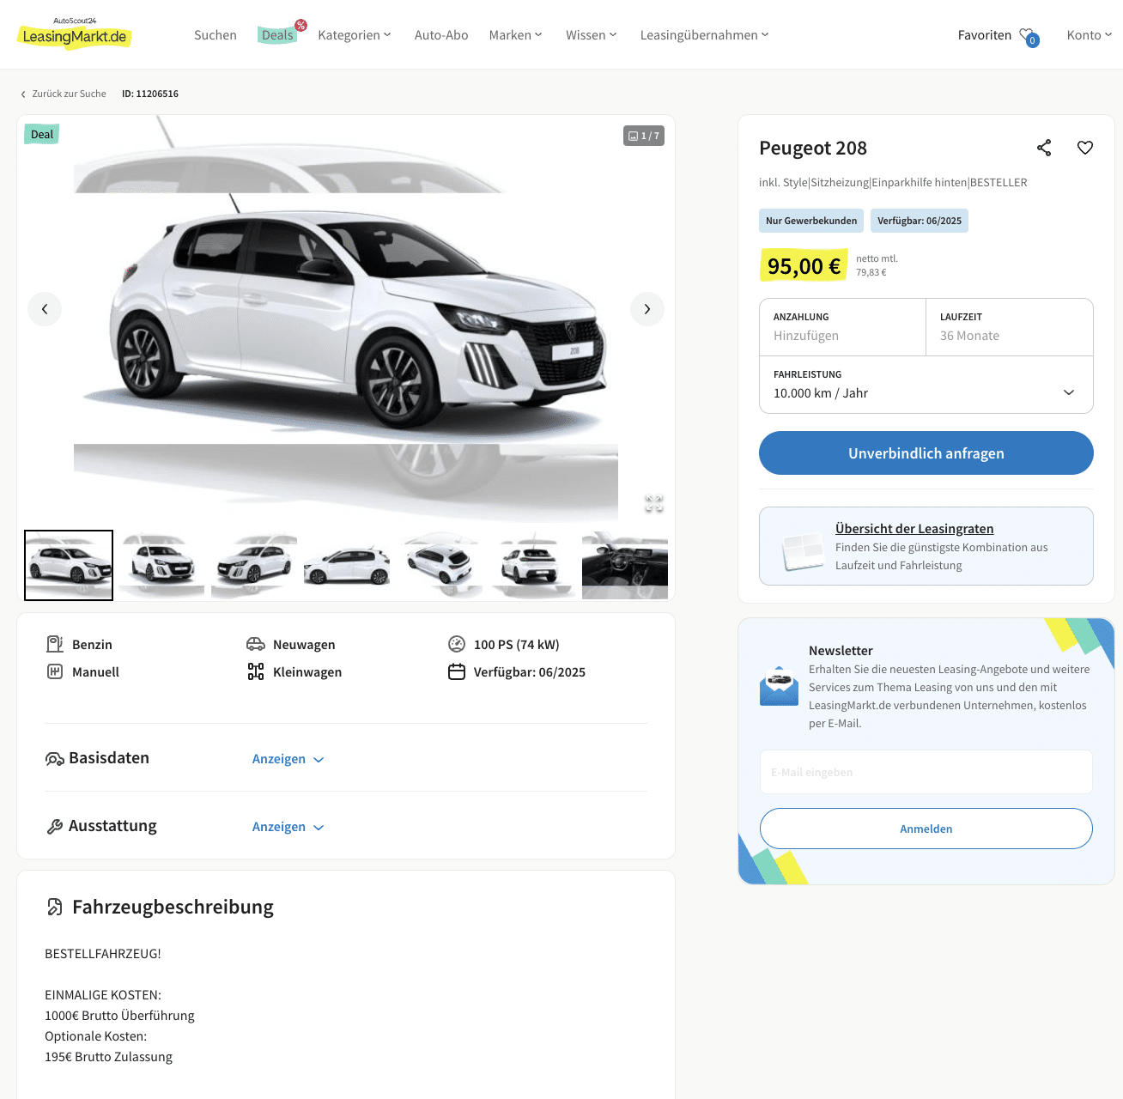Expand the Leasingübernahmen dropdown menu
The image size is (1123, 1099).
point(705,35)
